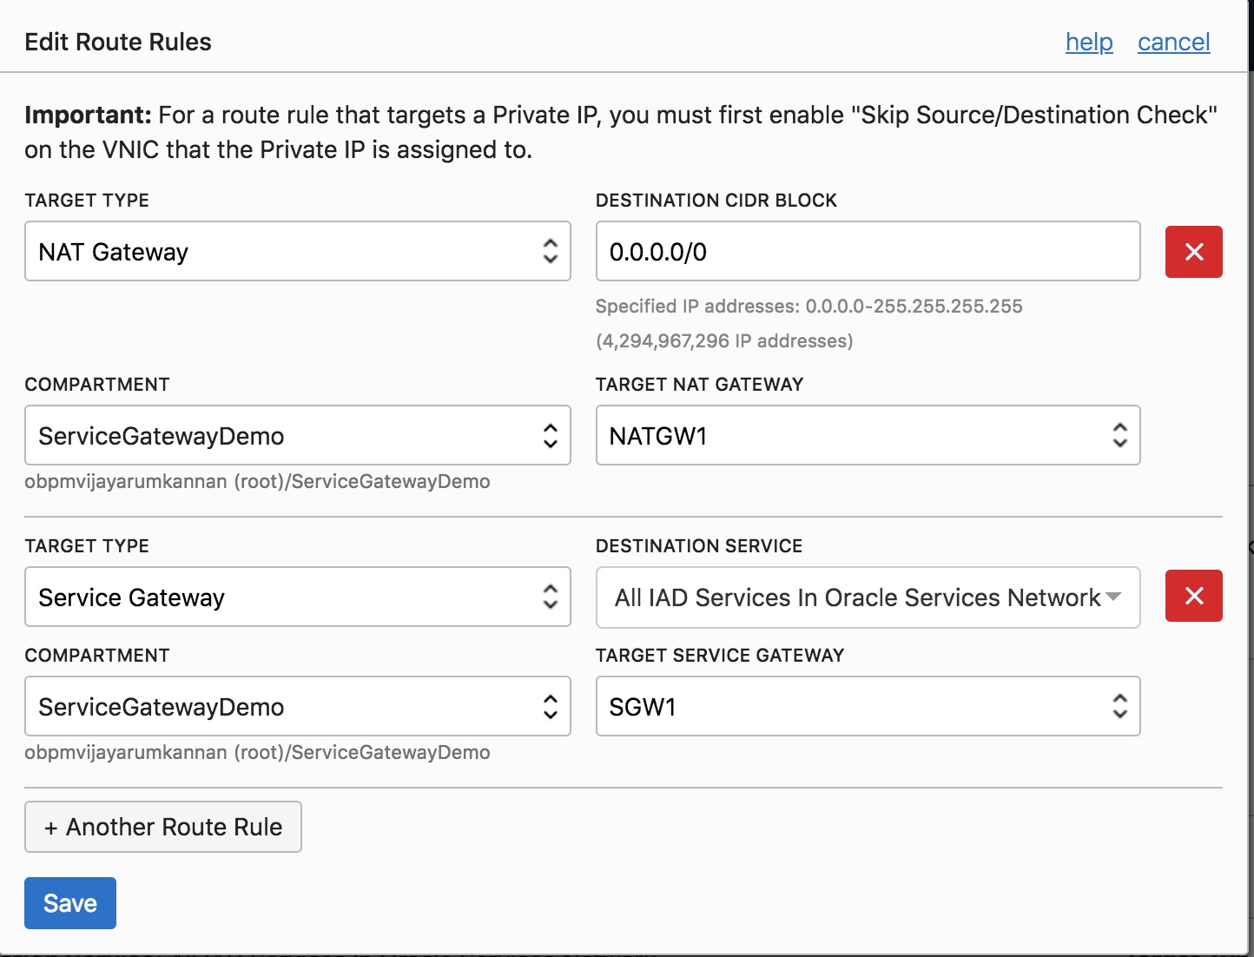Viewport: 1254px width, 957px height.
Task: Cancel editing route rules
Action: click(x=1173, y=42)
